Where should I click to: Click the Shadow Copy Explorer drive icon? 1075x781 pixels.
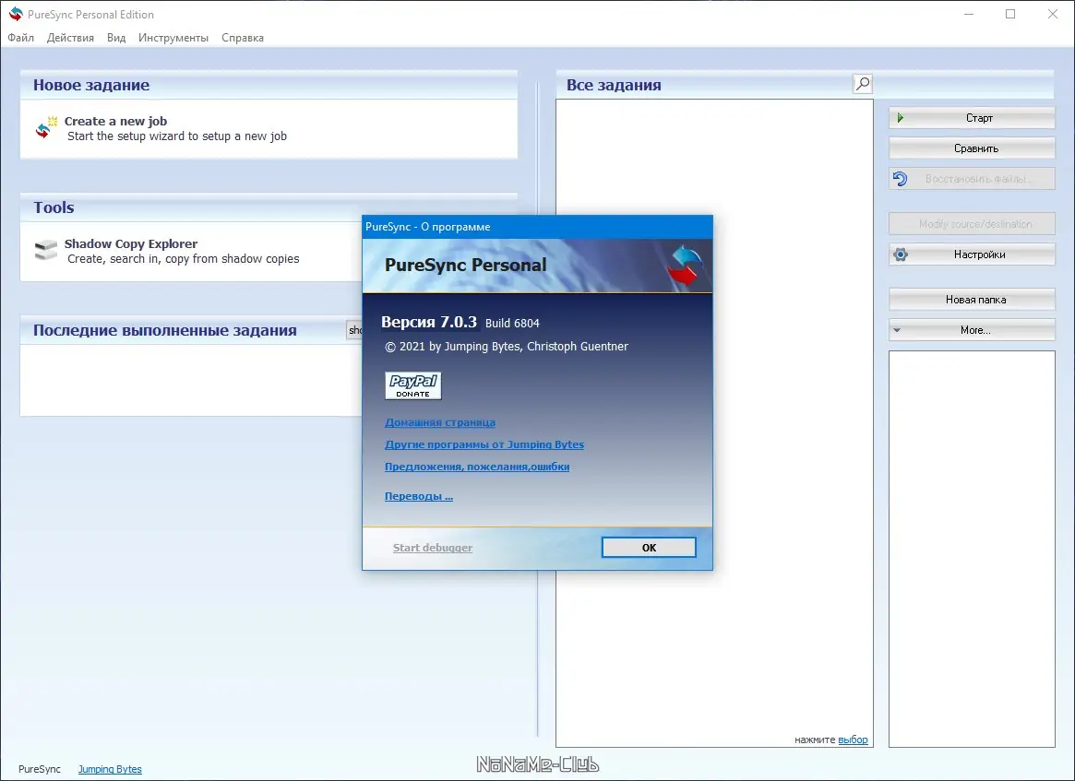(x=46, y=250)
